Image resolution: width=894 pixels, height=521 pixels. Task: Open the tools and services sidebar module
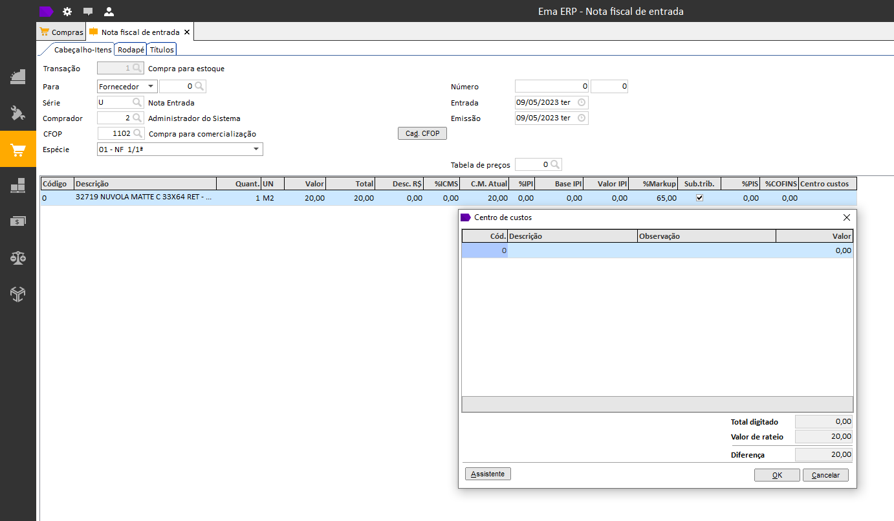(18, 113)
